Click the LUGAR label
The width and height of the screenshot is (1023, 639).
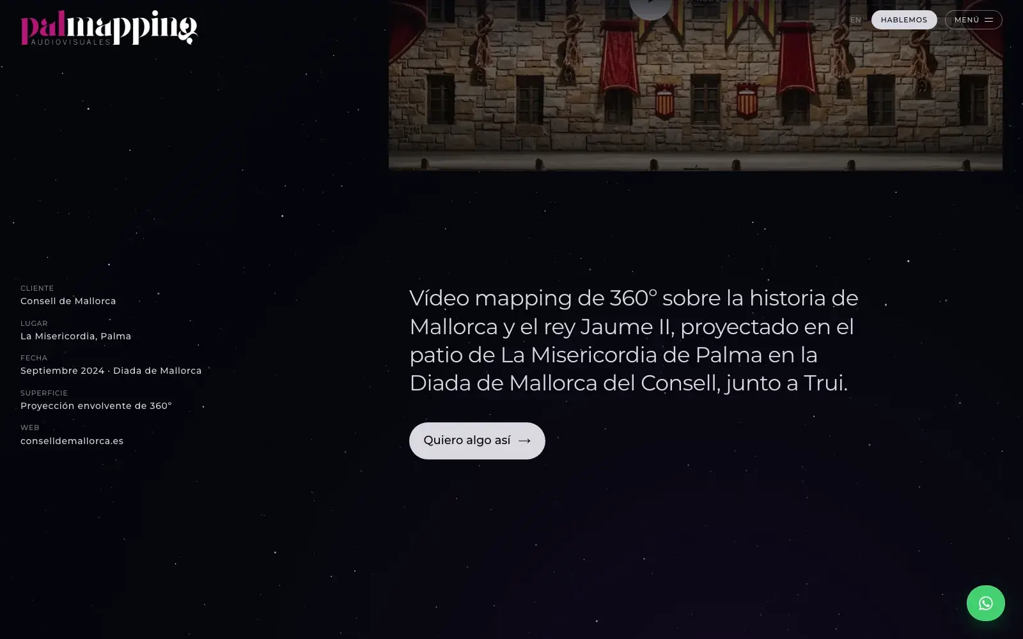click(x=34, y=323)
